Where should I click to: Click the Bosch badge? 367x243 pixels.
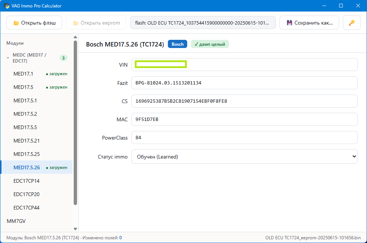(x=178, y=44)
